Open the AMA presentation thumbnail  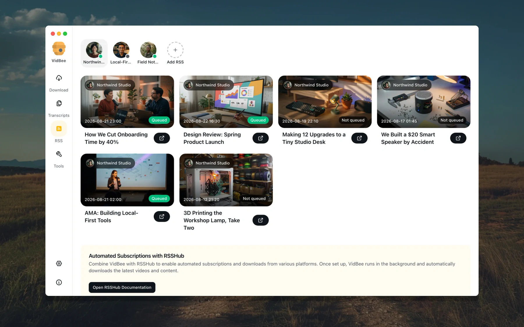tap(127, 180)
